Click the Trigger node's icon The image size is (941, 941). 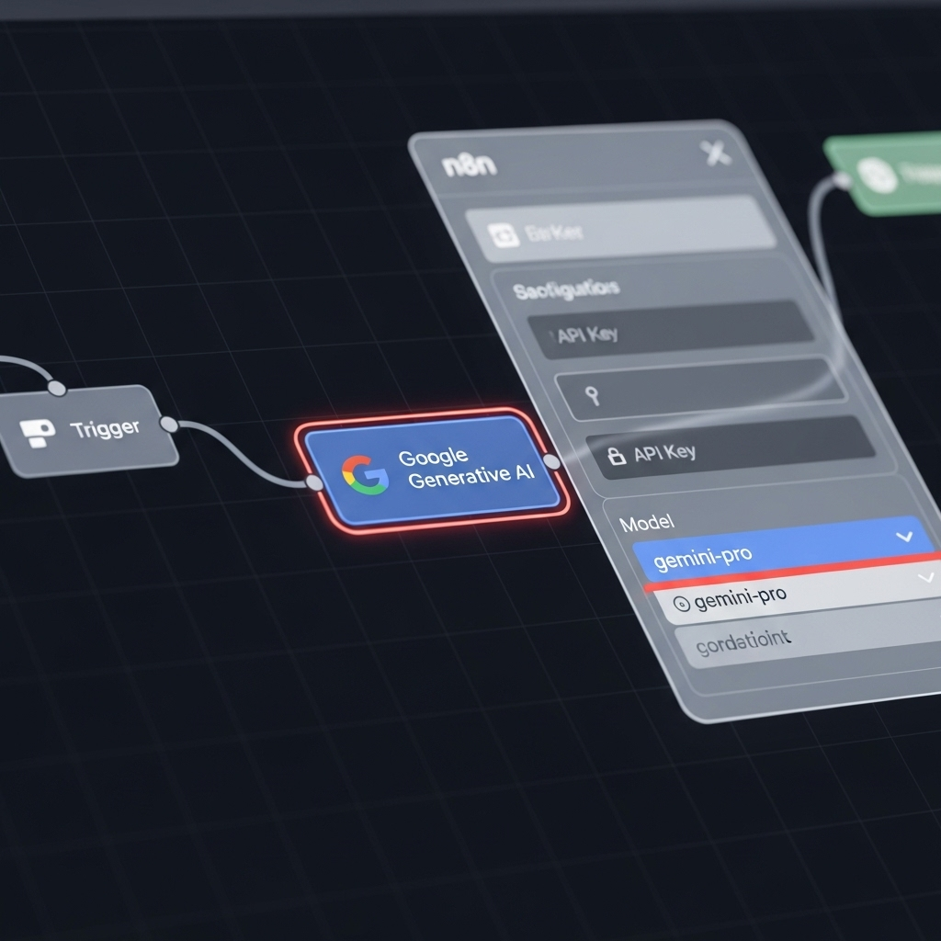click(37, 433)
